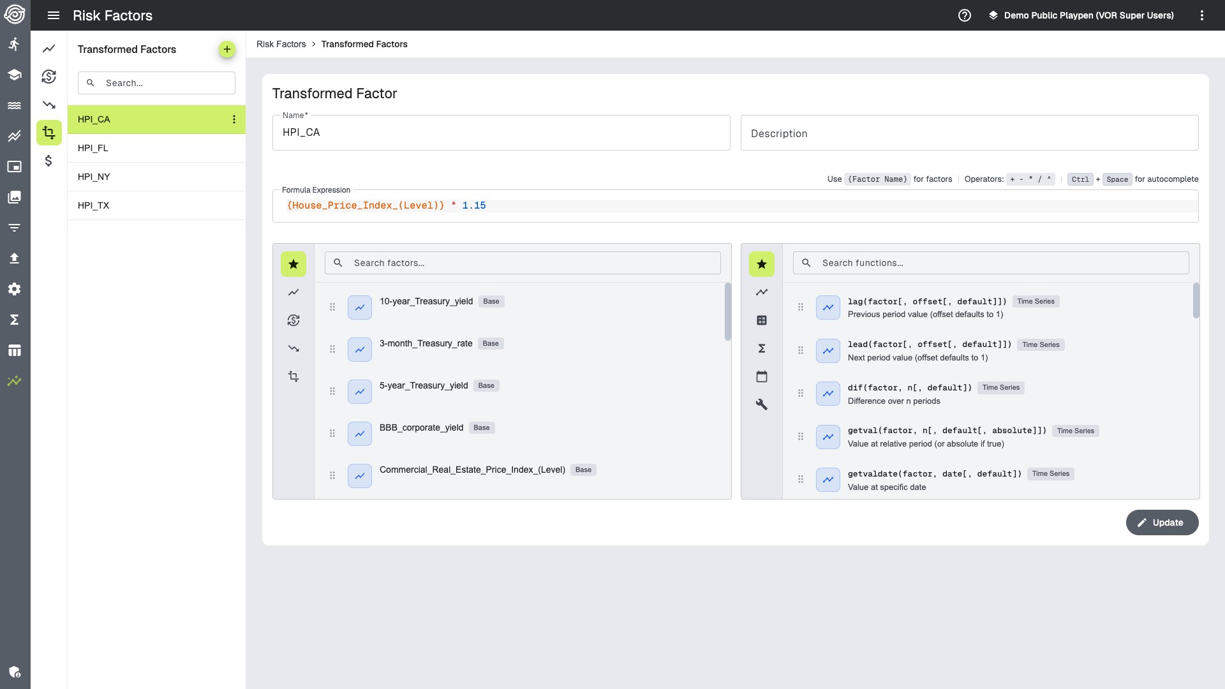Select favorites star in factors panel
The image size is (1225, 689).
[293, 264]
